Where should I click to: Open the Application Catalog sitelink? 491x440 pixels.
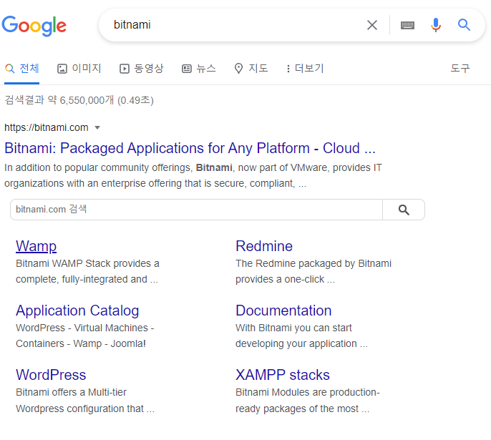[x=77, y=311]
